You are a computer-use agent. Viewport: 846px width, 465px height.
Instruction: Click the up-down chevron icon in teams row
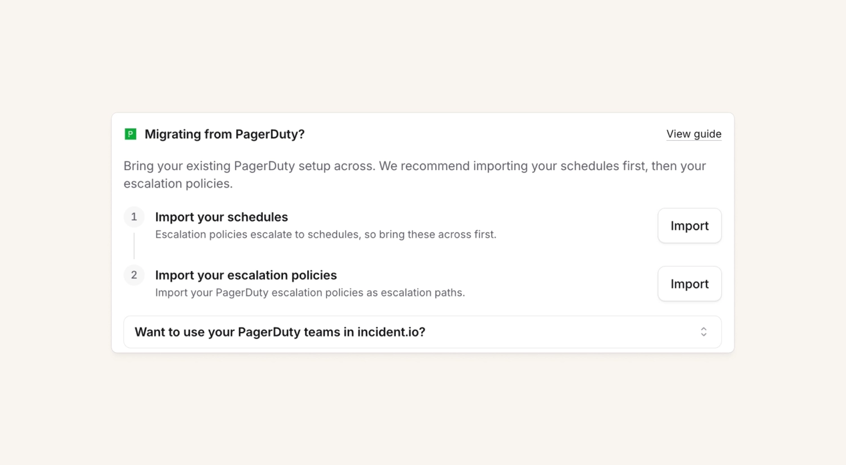(x=703, y=332)
